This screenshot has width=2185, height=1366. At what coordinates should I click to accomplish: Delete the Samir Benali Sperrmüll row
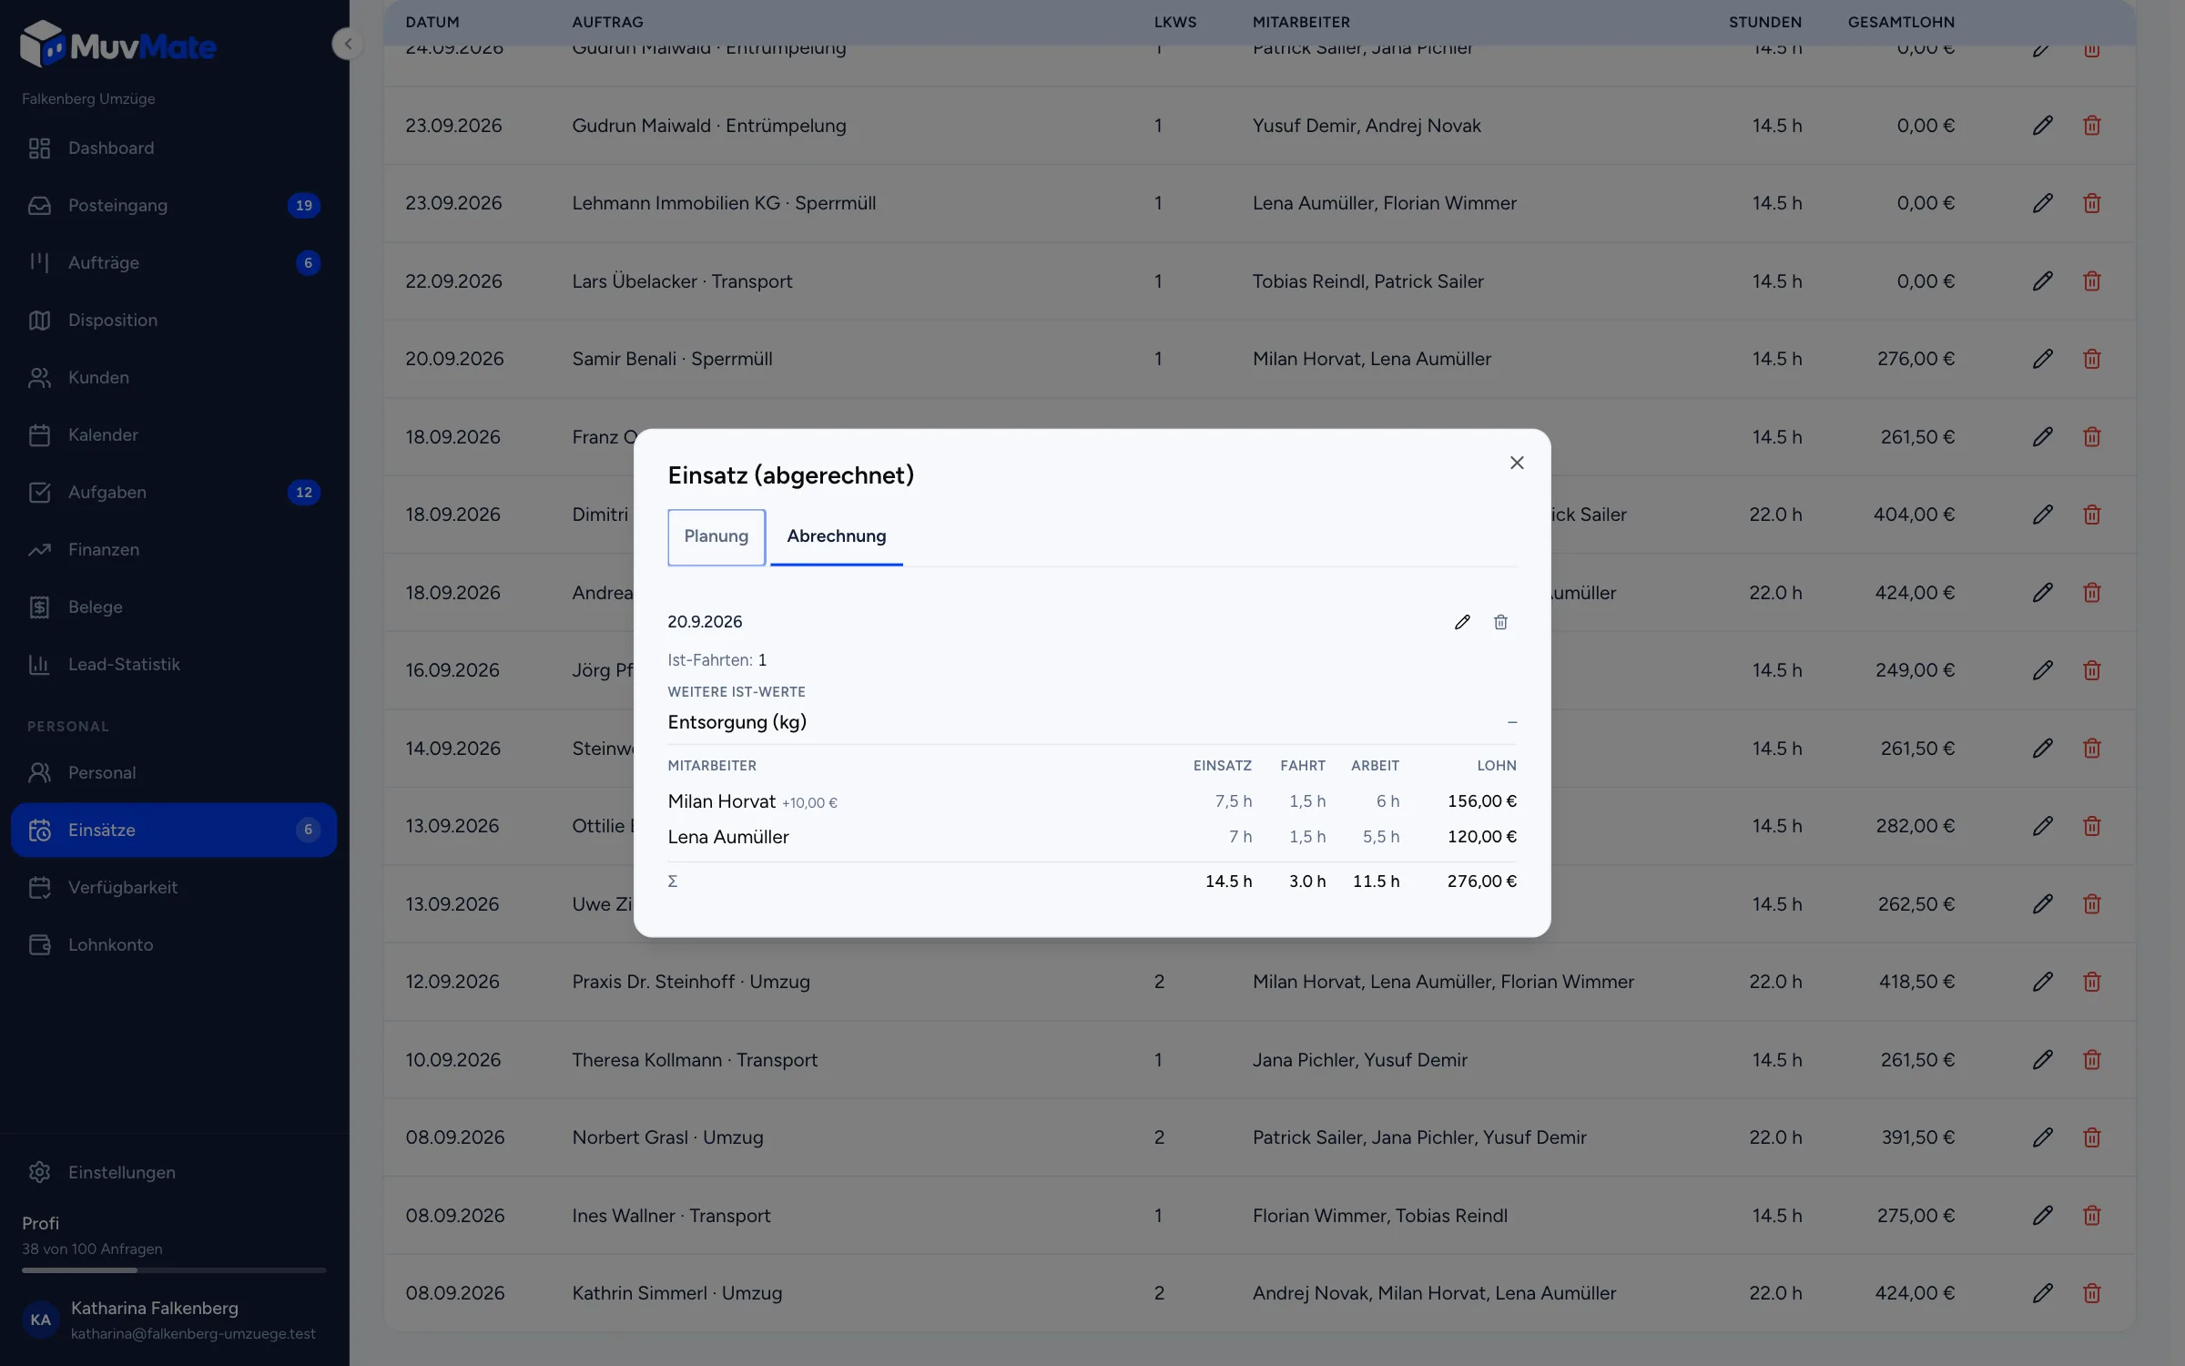point(2091,359)
